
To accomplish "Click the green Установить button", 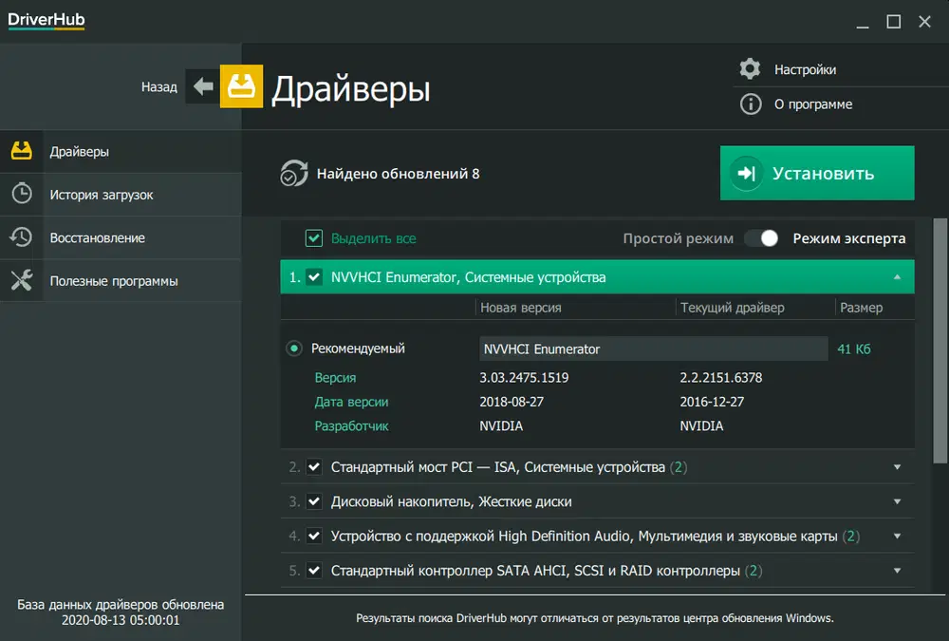I will click(817, 173).
